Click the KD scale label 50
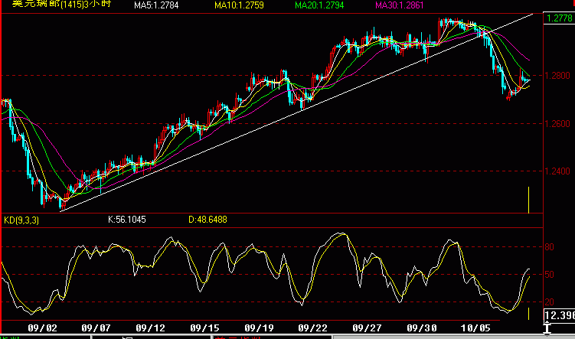575x339 pixels. pyautogui.click(x=549, y=275)
